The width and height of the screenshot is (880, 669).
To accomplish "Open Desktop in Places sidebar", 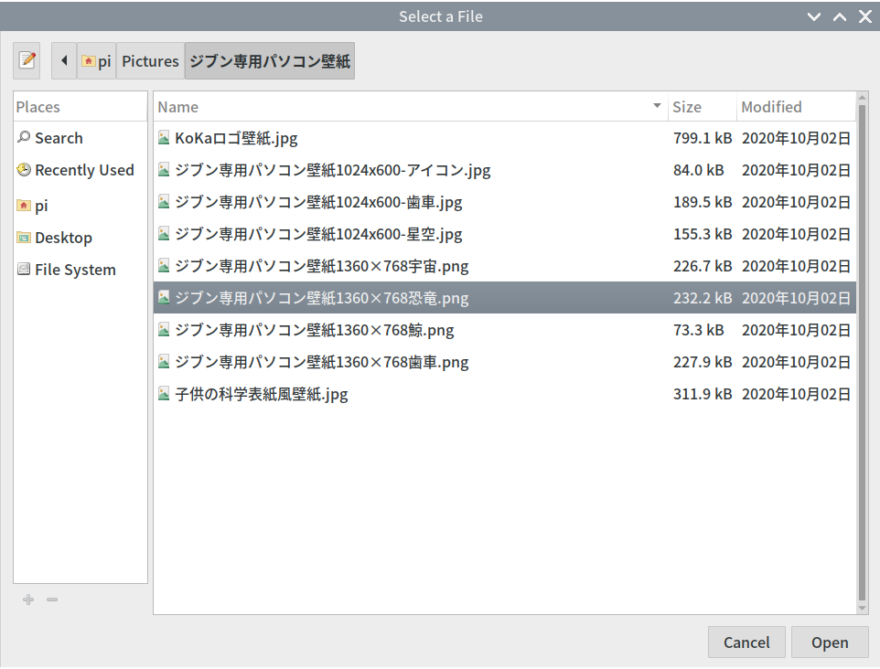I will (x=63, y=238).
